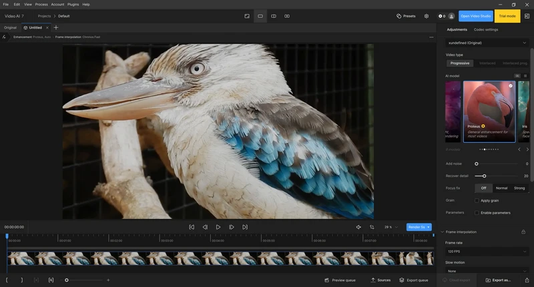Switch to the Adjustments tab
534x287 pixels.
[x=457, y=29]
